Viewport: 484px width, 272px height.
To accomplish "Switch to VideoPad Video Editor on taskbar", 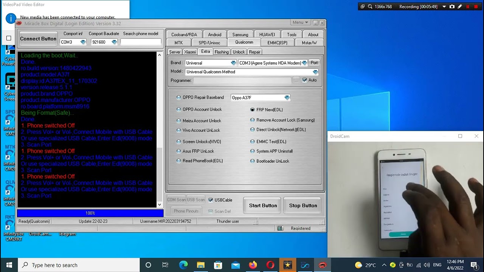I will (288, 265).
